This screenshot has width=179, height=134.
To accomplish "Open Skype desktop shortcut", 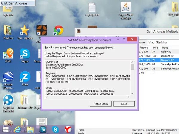I will pyautogui.click(x=25, y=55).
